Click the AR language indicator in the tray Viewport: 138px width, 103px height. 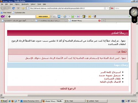pos(123,101)
